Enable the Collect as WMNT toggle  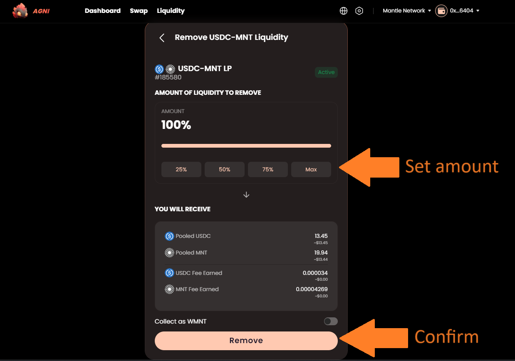point(331,321)
